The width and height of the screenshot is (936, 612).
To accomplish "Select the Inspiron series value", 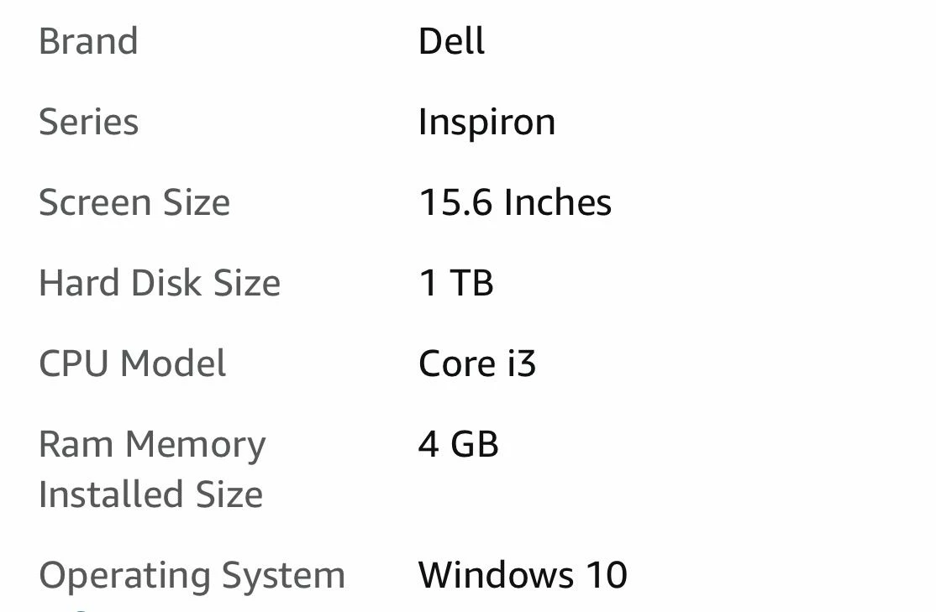I will pyautogui.click(x=486, y=123).
